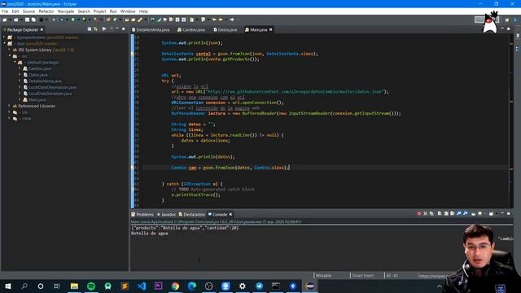
Task: Remove all terminated launches in the Console
Action: [431, 213]
